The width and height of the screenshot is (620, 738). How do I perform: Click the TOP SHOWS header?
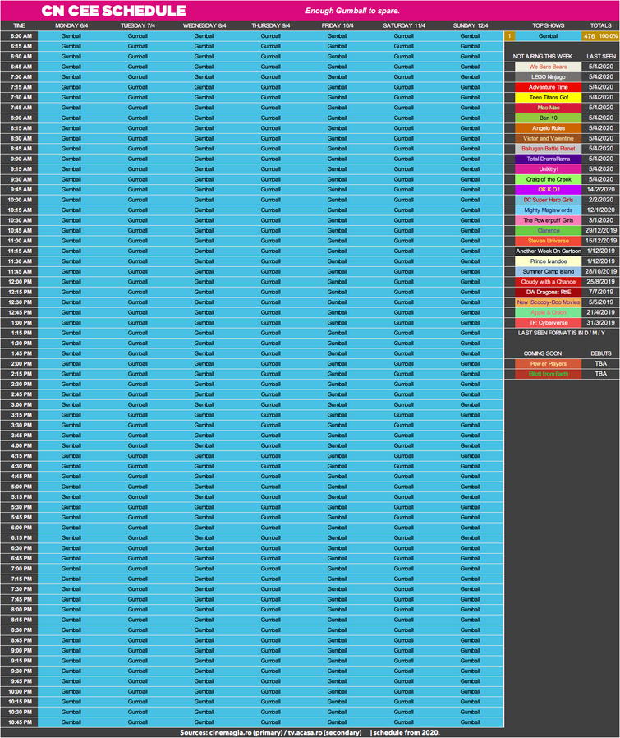(x=548, y=25)
